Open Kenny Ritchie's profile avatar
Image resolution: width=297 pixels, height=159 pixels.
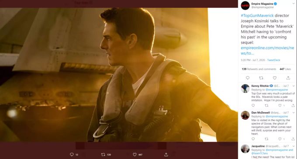point(245,88)
